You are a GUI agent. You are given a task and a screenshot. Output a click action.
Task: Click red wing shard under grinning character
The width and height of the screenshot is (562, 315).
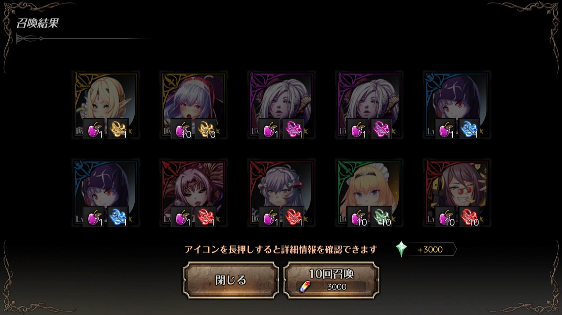click(469, 217)
